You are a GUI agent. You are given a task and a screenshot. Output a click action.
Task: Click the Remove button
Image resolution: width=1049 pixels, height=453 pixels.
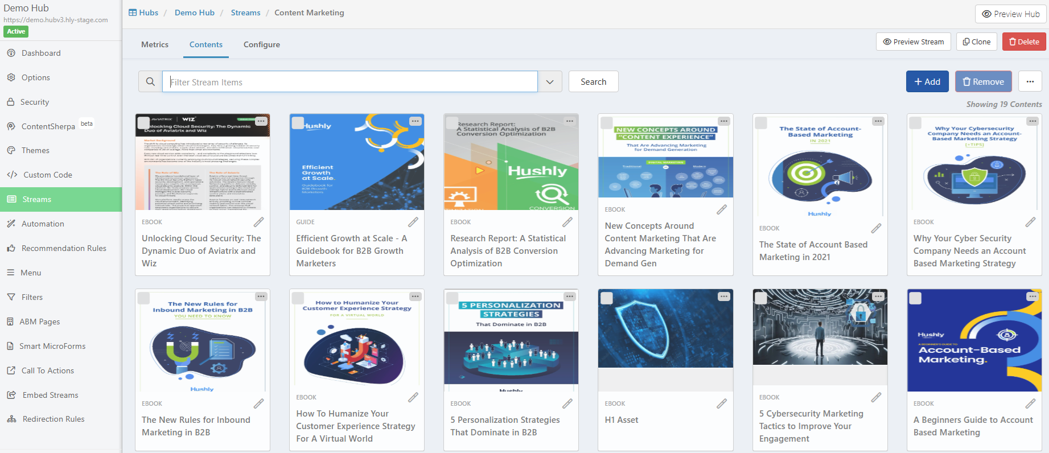(x=984, y=81)
